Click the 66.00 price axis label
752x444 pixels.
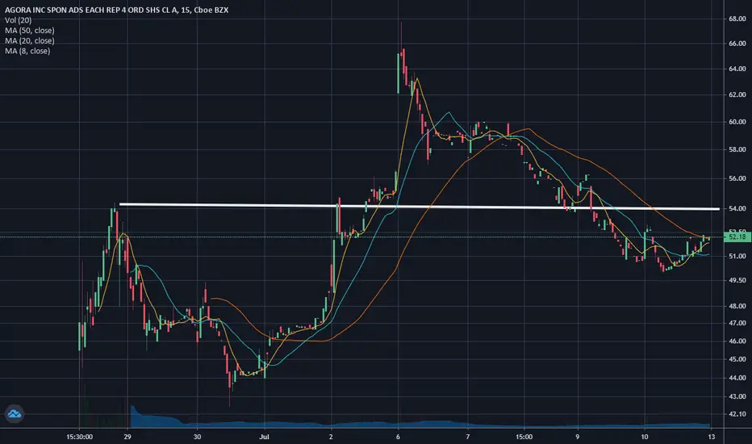coord(737,44)
